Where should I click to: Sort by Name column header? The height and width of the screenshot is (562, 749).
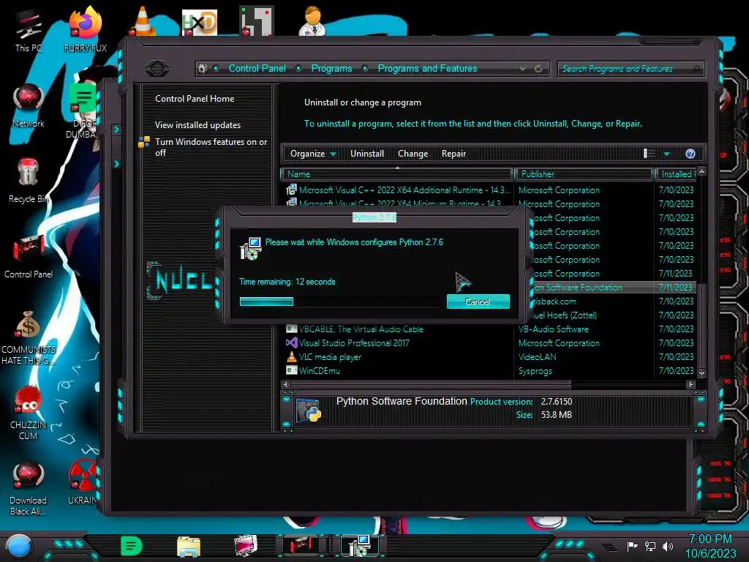397,174
